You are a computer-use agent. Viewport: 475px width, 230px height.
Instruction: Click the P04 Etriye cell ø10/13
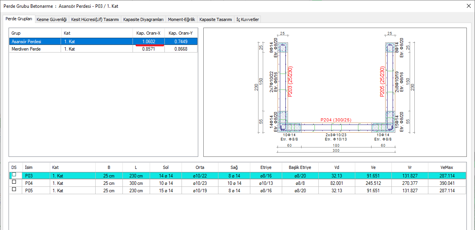click(265, 183)
